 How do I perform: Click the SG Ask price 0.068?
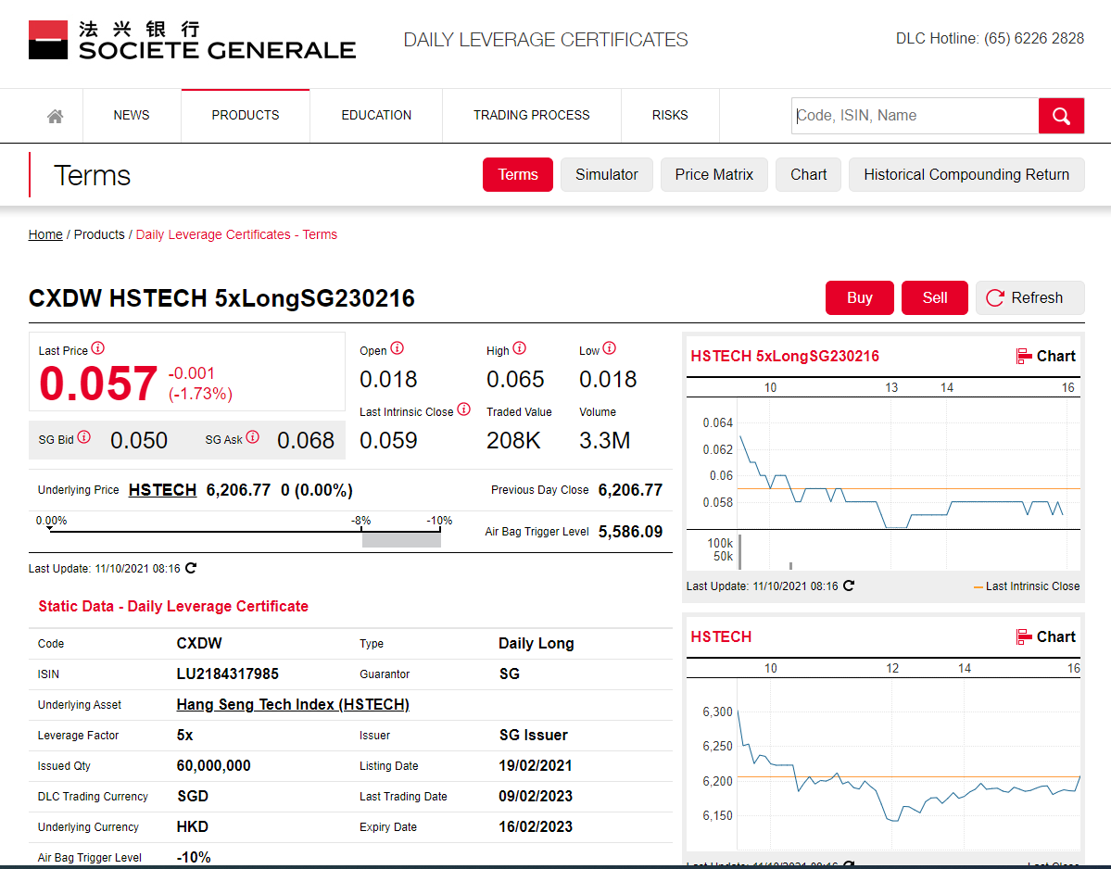pyautogui.click(x=306, y=440)
